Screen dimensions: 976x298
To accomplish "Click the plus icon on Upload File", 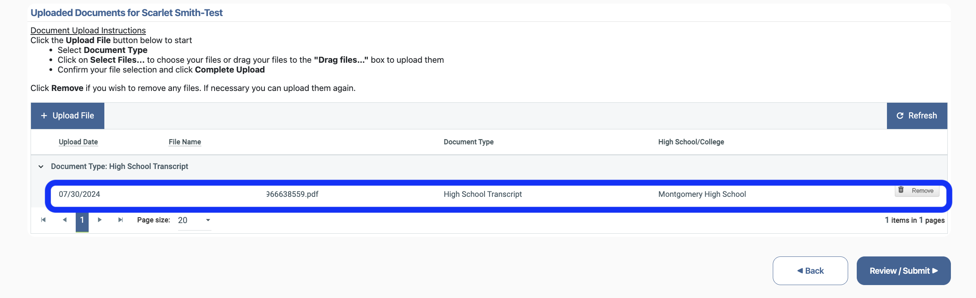I will (44, 116).
